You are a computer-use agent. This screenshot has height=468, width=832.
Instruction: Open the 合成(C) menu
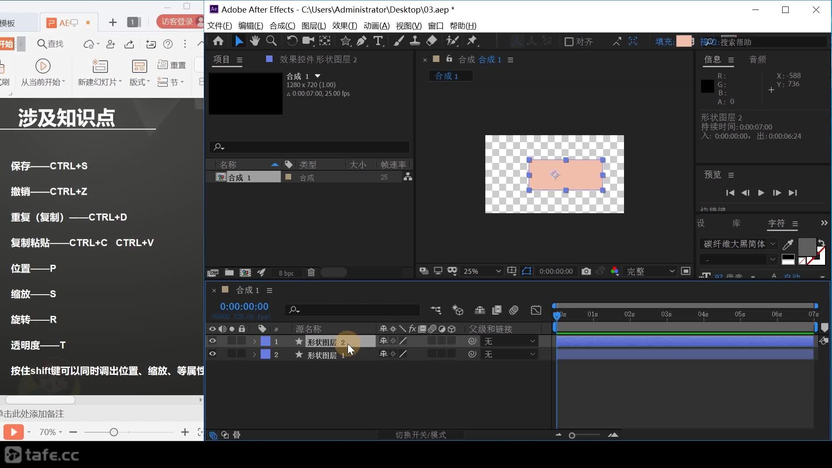coord(283,26)
